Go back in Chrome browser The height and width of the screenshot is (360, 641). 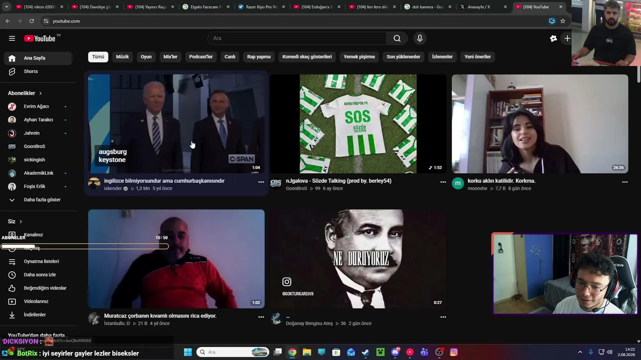point(8,21)
